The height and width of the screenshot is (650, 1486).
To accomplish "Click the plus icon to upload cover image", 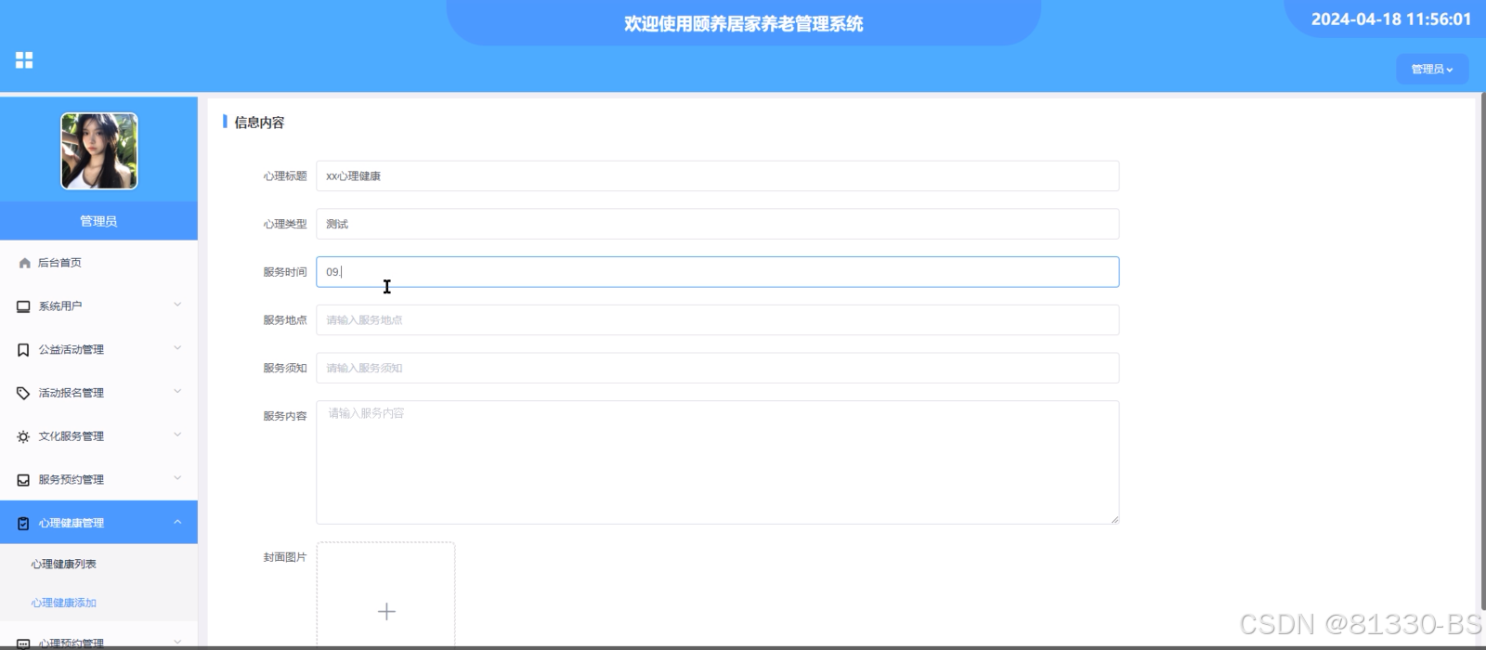I will point(386,611).
